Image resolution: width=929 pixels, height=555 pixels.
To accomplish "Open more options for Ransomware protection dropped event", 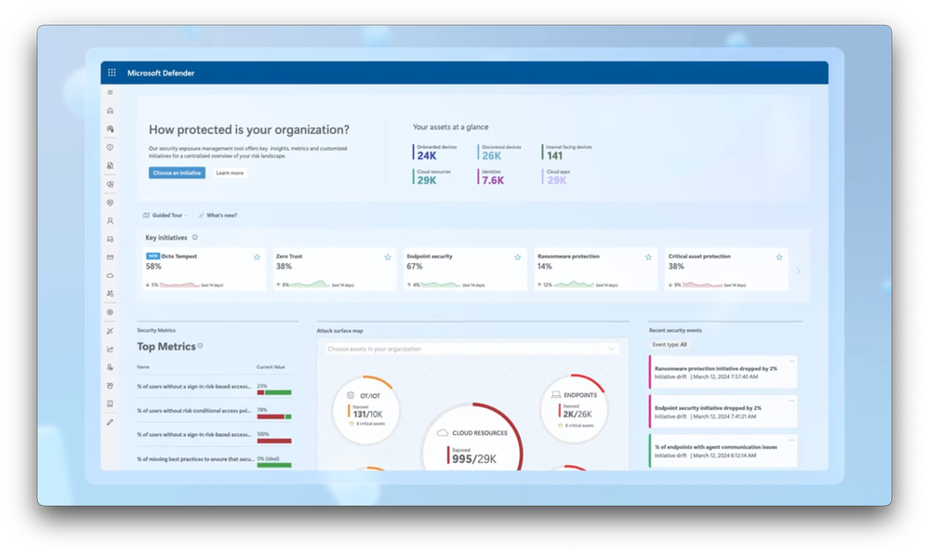I will (x=791, y=362).
